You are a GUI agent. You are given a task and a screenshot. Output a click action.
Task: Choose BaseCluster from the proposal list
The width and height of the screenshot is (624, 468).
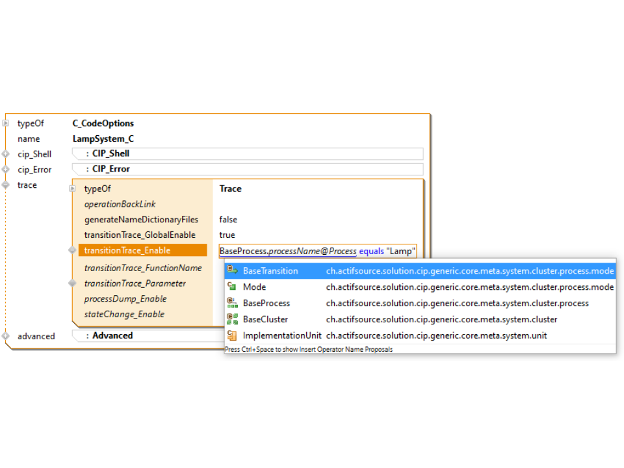click(x=265, y=319)
